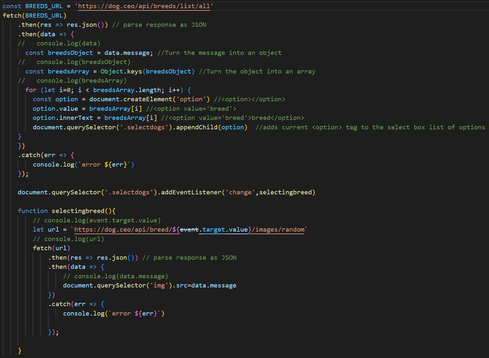
Task: Click 'data.message;' on the breedsObject line
Action: [x=129, y=53]
